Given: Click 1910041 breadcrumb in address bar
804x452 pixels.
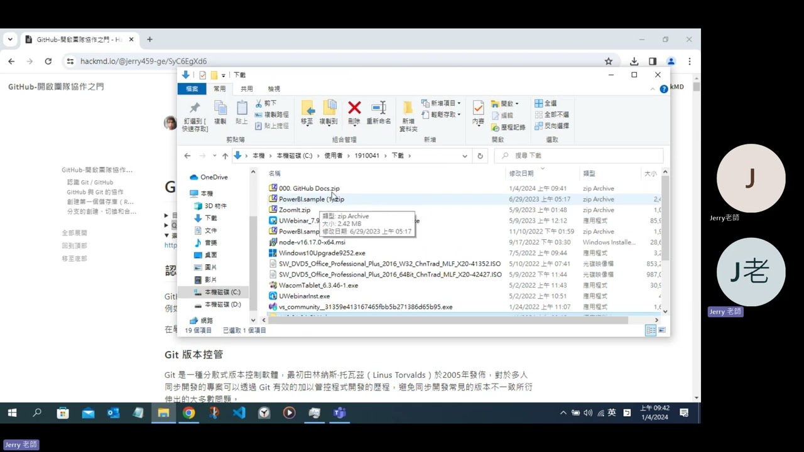Looking at the screenshot, I should (x=367, y=156).
